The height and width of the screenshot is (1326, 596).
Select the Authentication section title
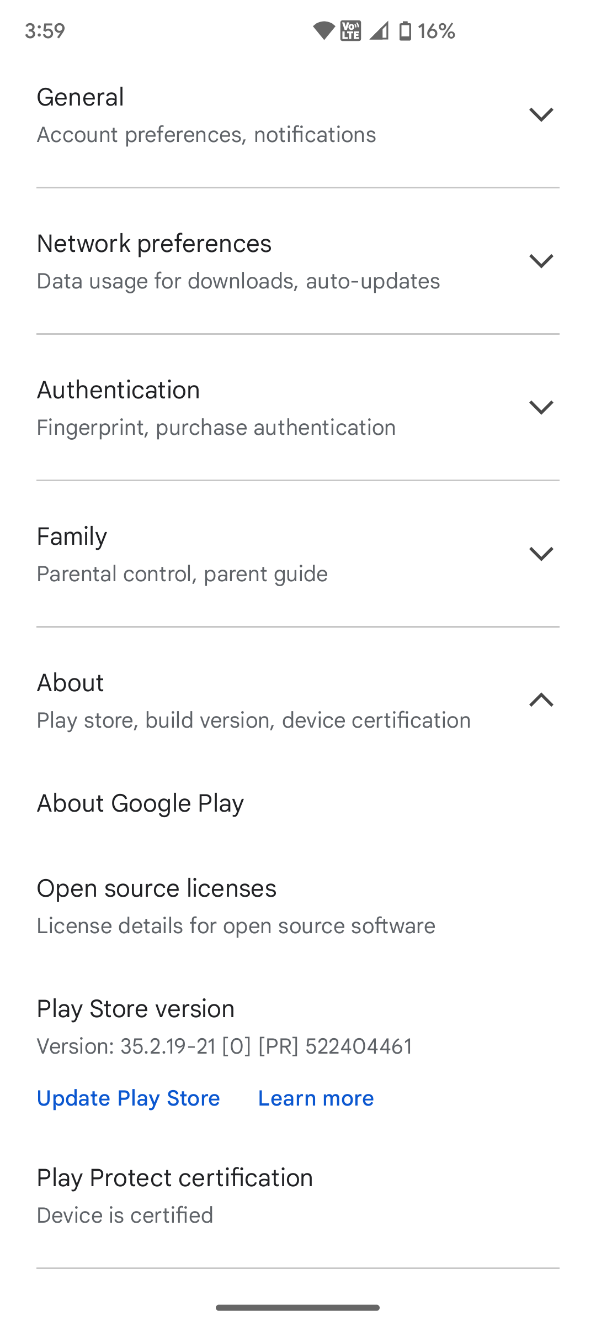pyautogui.click(x=118, y=390)
